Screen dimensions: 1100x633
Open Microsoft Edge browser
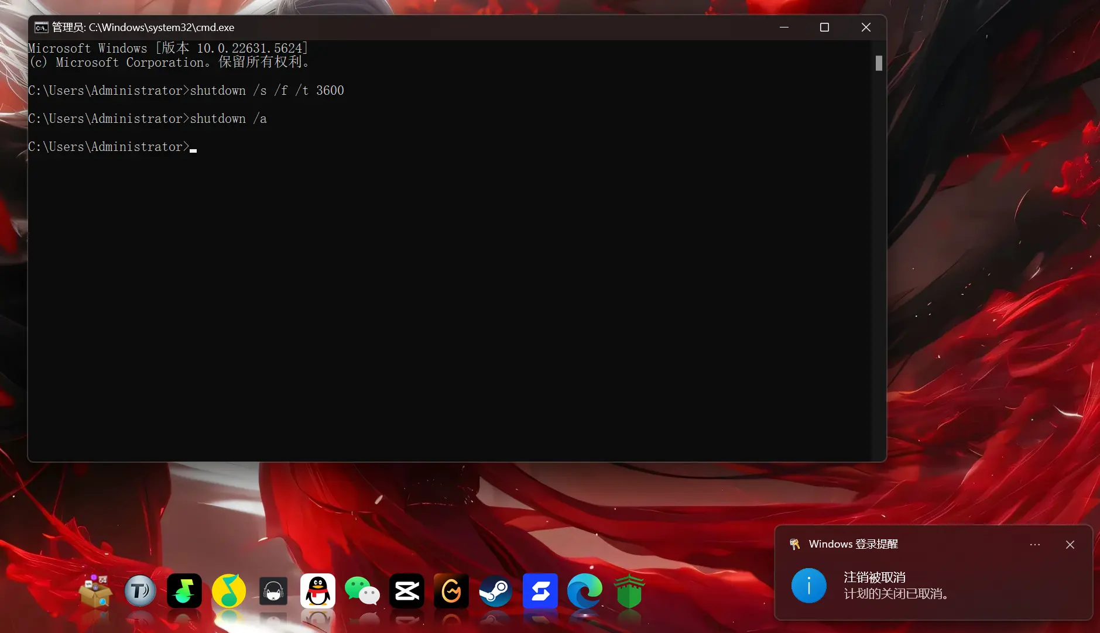584,591
